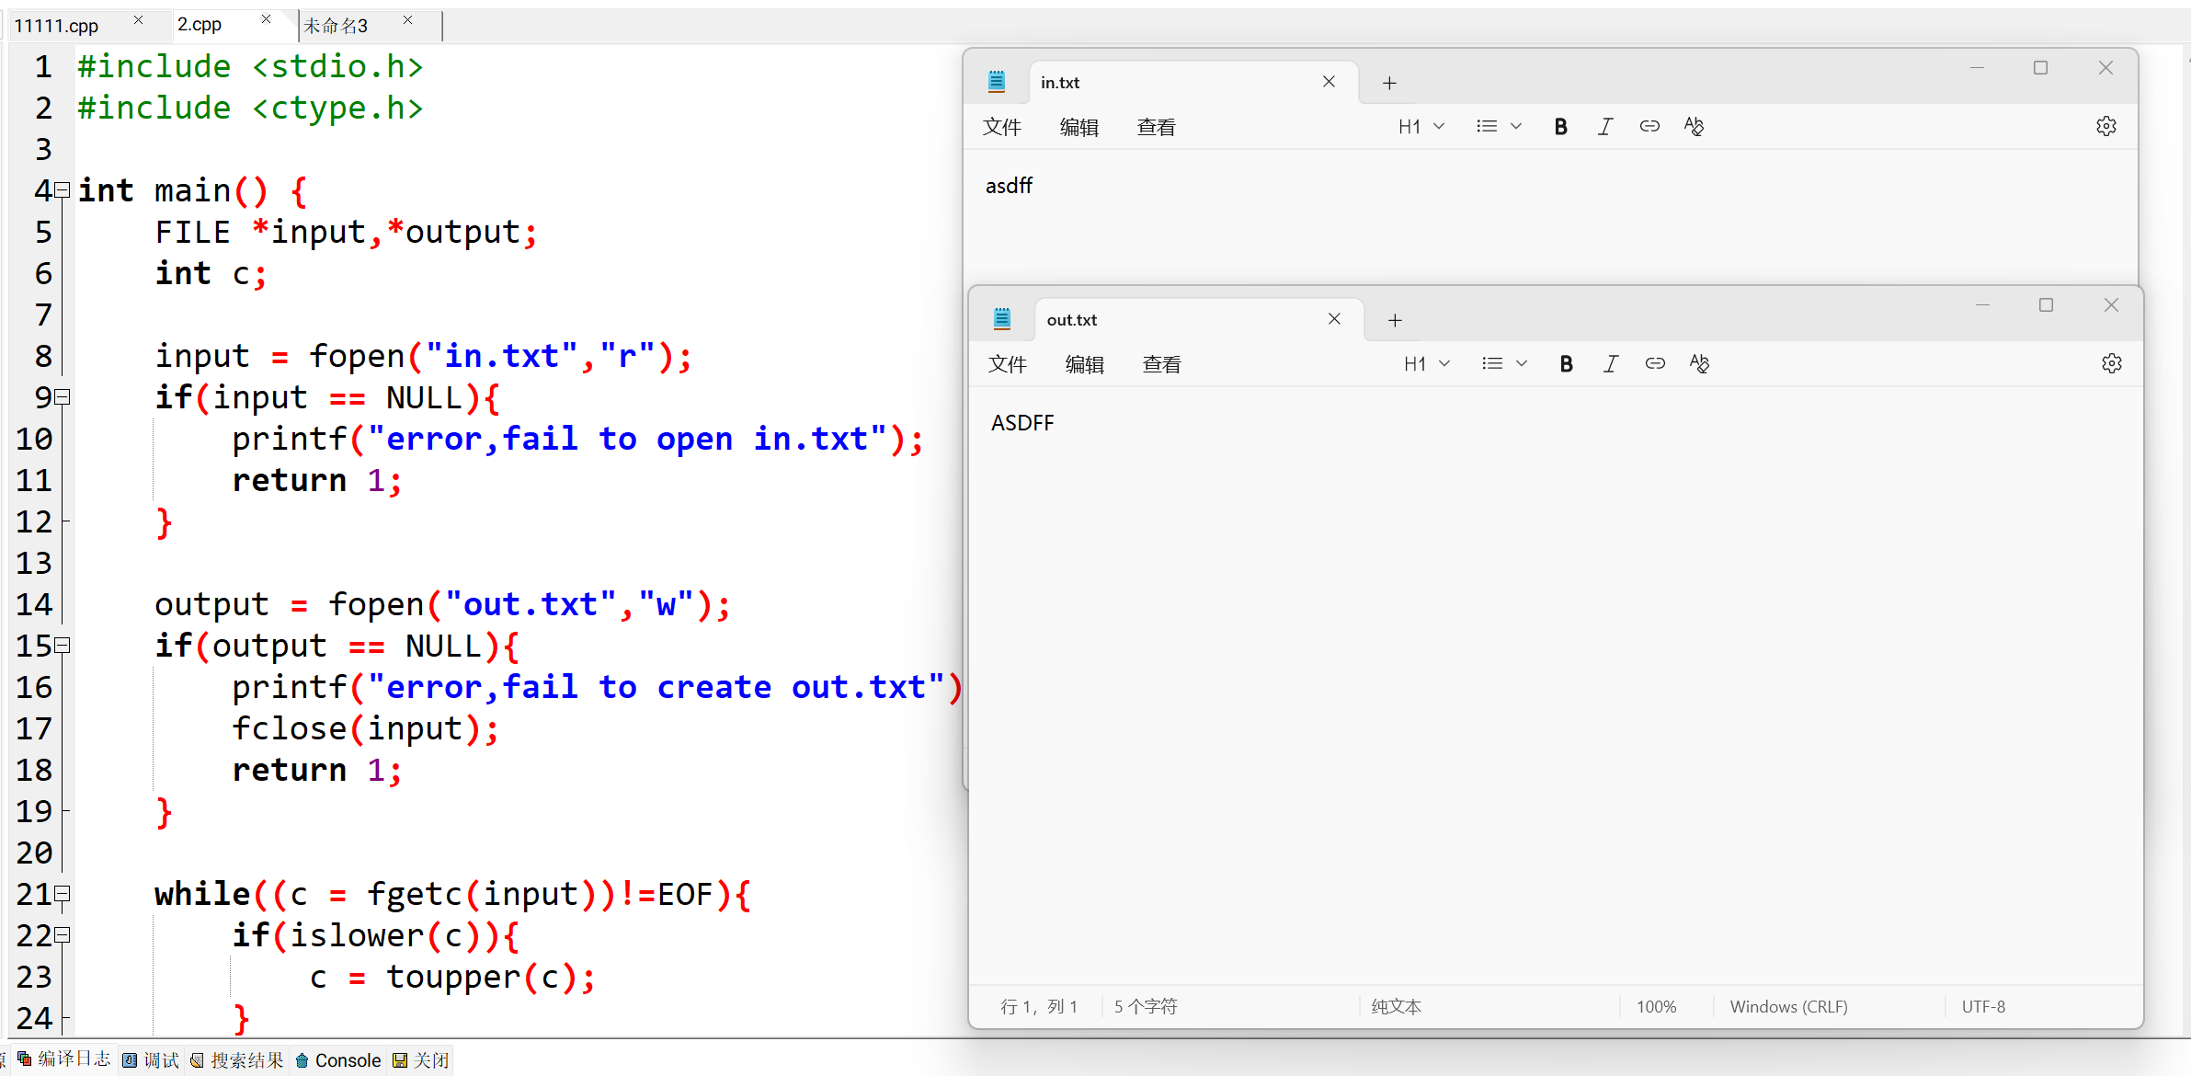Collapse if block fold at line 9
Viewport: 2191px width, 1076px height.
coord(63,397)
